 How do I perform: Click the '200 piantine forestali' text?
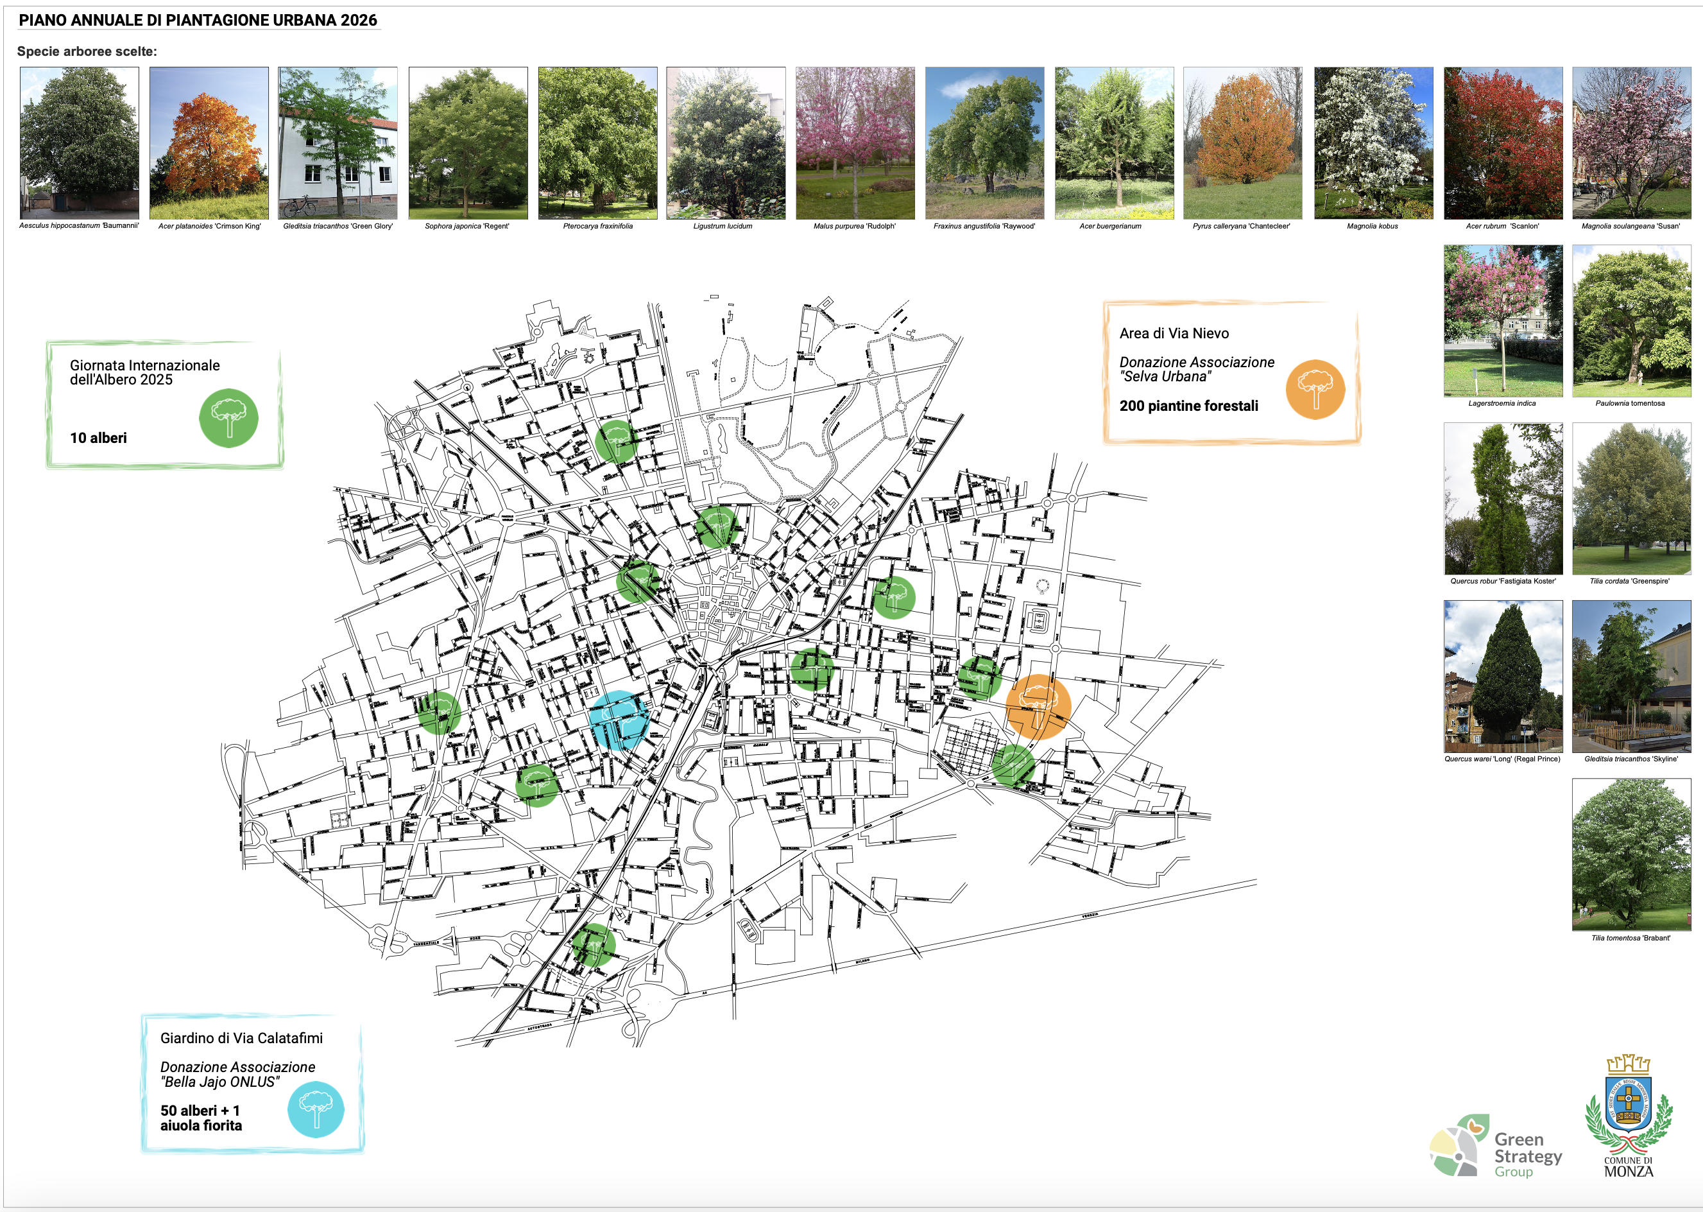(x=1188, y=406)
